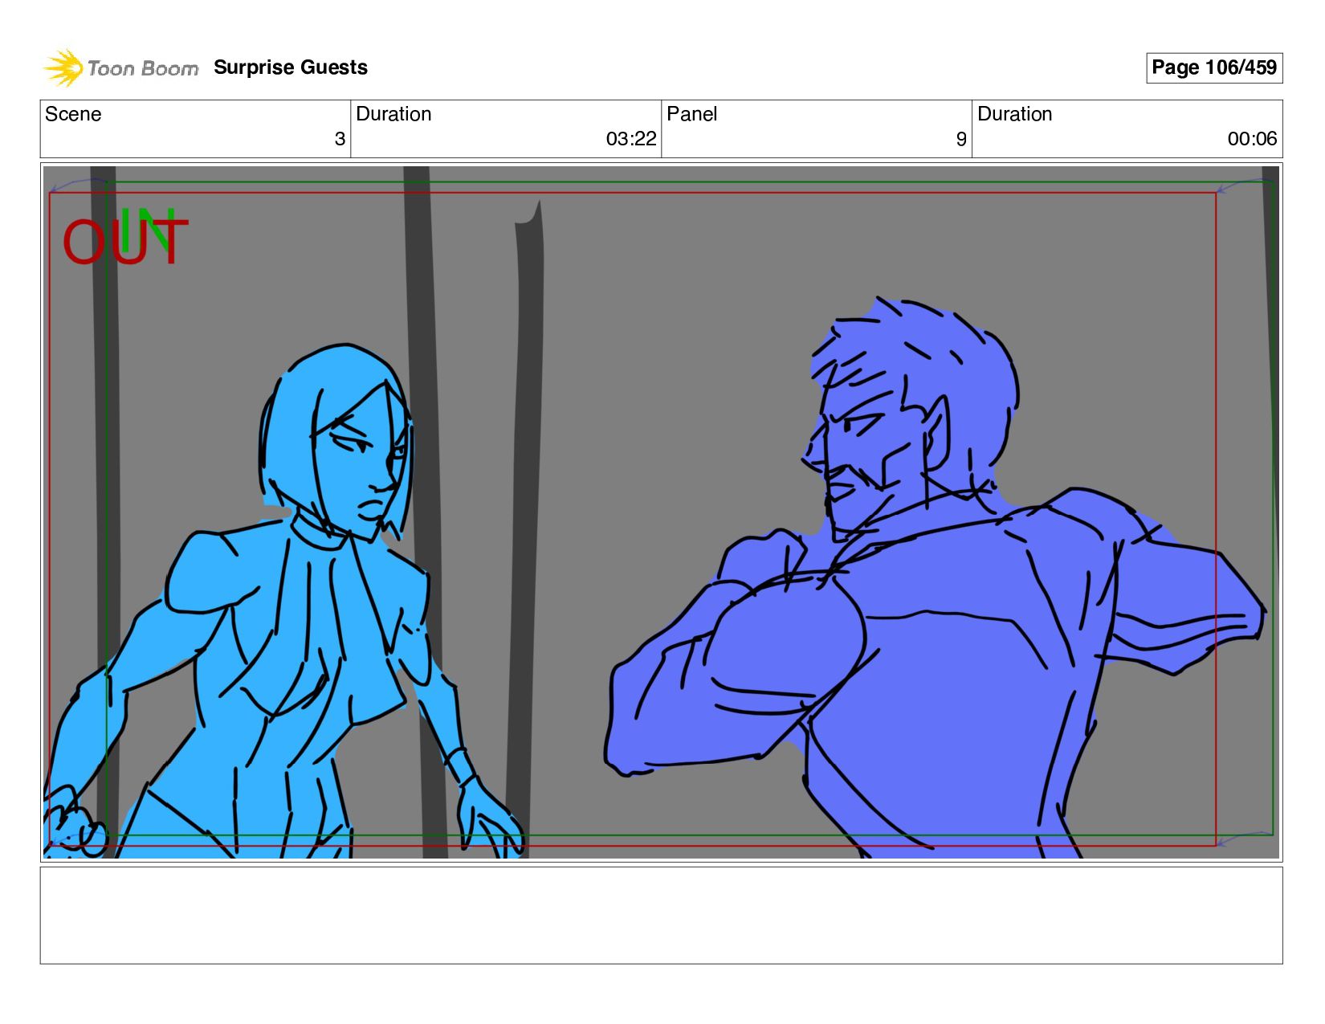This screenshot has height=1024, width=1325.
Task: Click the 'Surprise Guests' title text
Action: click(x=291, y=67)
